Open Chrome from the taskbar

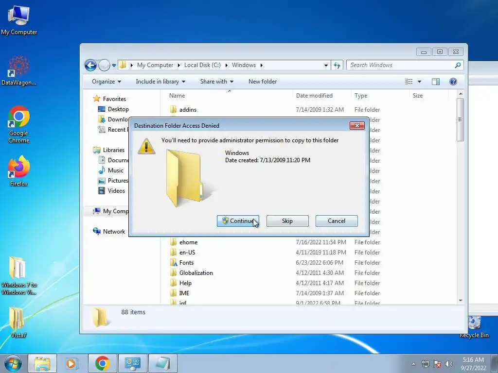point(102,363)
